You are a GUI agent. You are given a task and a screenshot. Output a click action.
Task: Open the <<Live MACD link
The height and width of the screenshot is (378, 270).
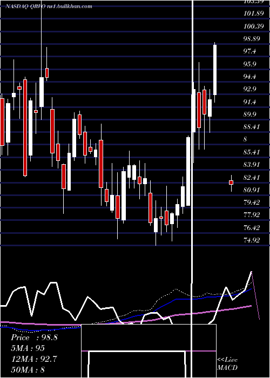227,363
